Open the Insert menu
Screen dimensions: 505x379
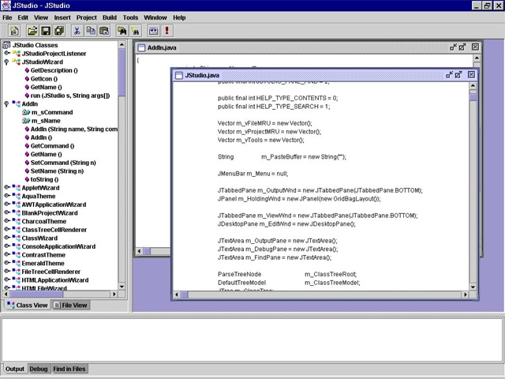tap(62, 17)
